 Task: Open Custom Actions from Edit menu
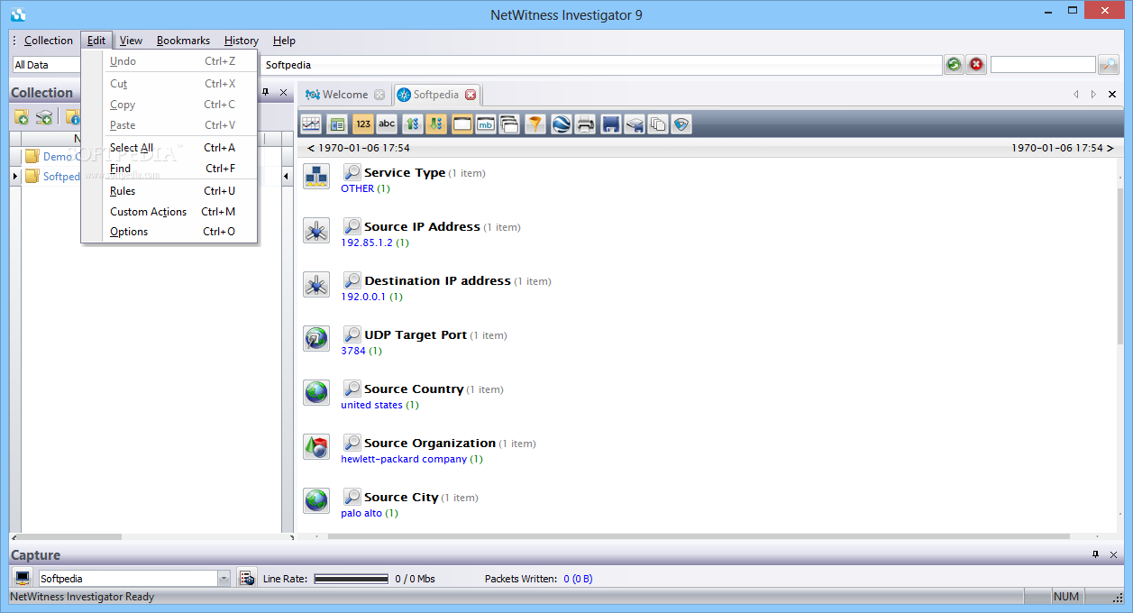point(169,212)
